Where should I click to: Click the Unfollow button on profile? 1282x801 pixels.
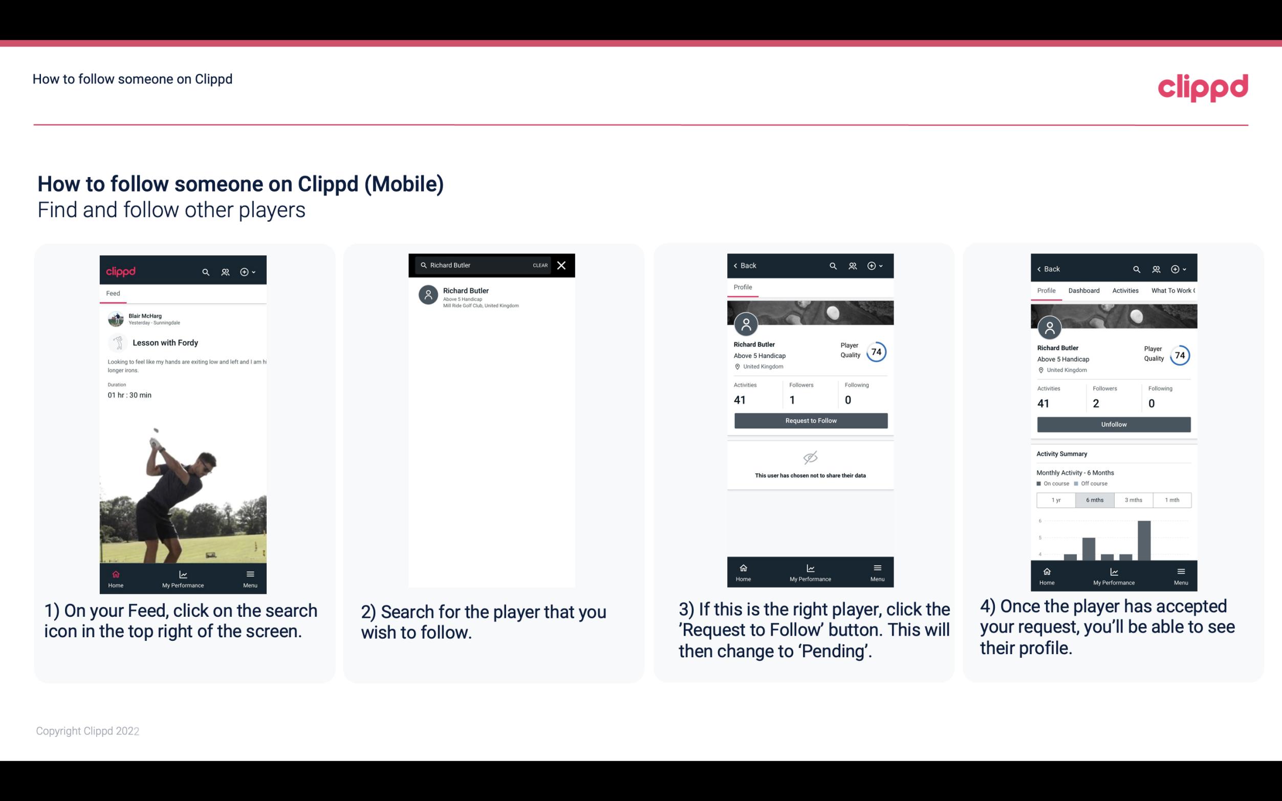point(1113,424)
